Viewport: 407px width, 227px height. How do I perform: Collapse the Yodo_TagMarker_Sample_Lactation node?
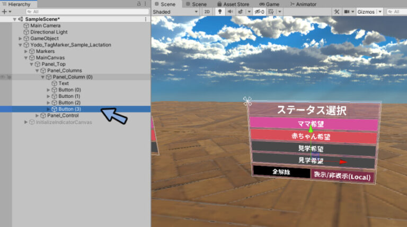point(20,45)
